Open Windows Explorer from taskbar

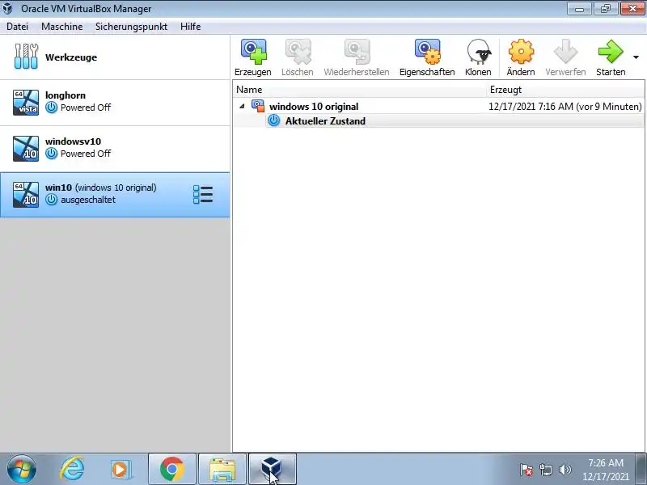[x=222, y=470]
